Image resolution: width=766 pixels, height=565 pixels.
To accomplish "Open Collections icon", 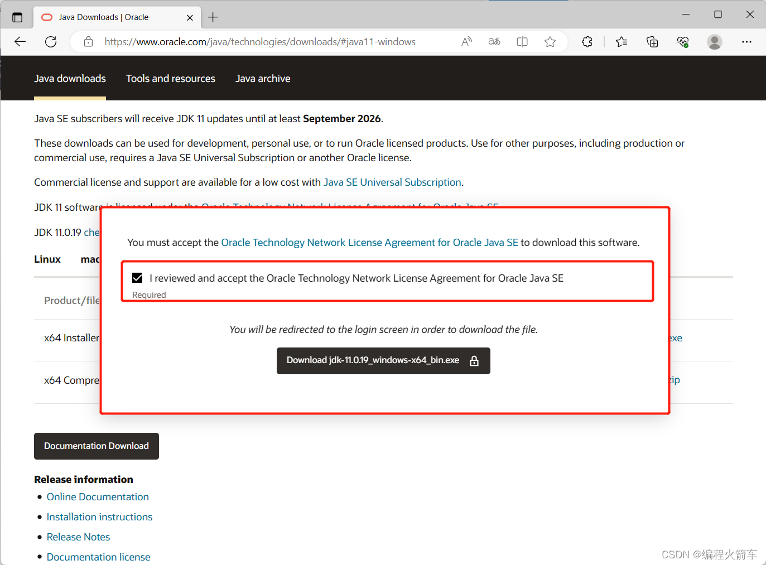I will coord(652,42).
